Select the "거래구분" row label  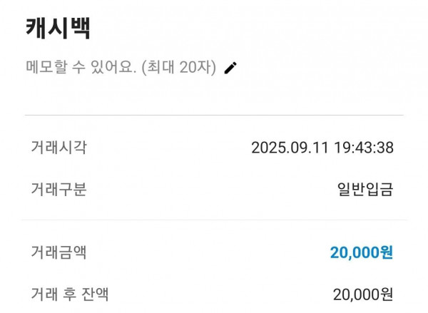(x=58, y=190)
